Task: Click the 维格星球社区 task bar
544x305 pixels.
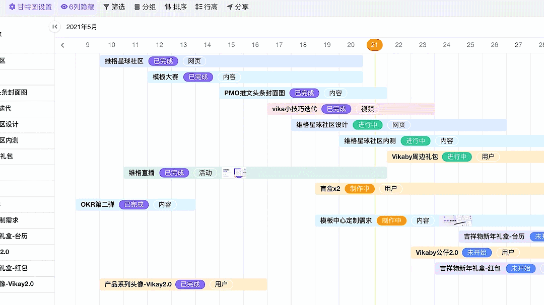Action: [x=231, y=61]
